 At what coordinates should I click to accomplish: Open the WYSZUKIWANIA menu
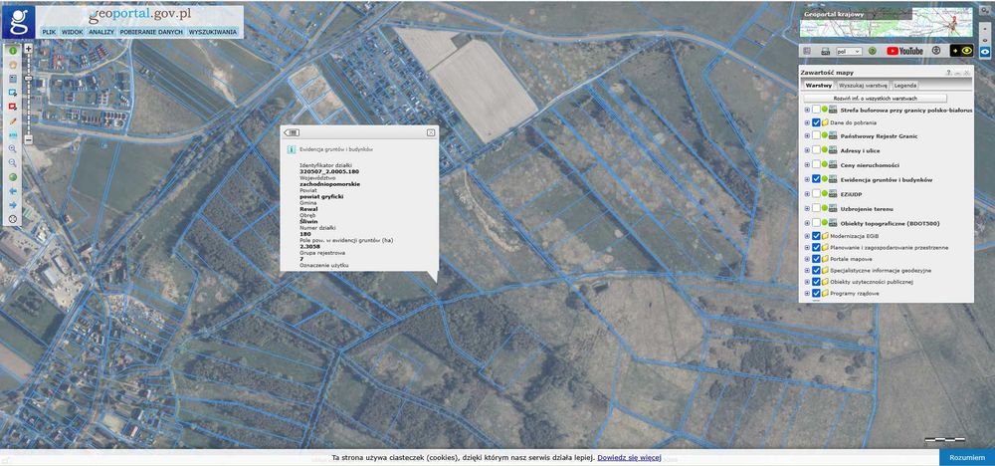coord(213,32)
